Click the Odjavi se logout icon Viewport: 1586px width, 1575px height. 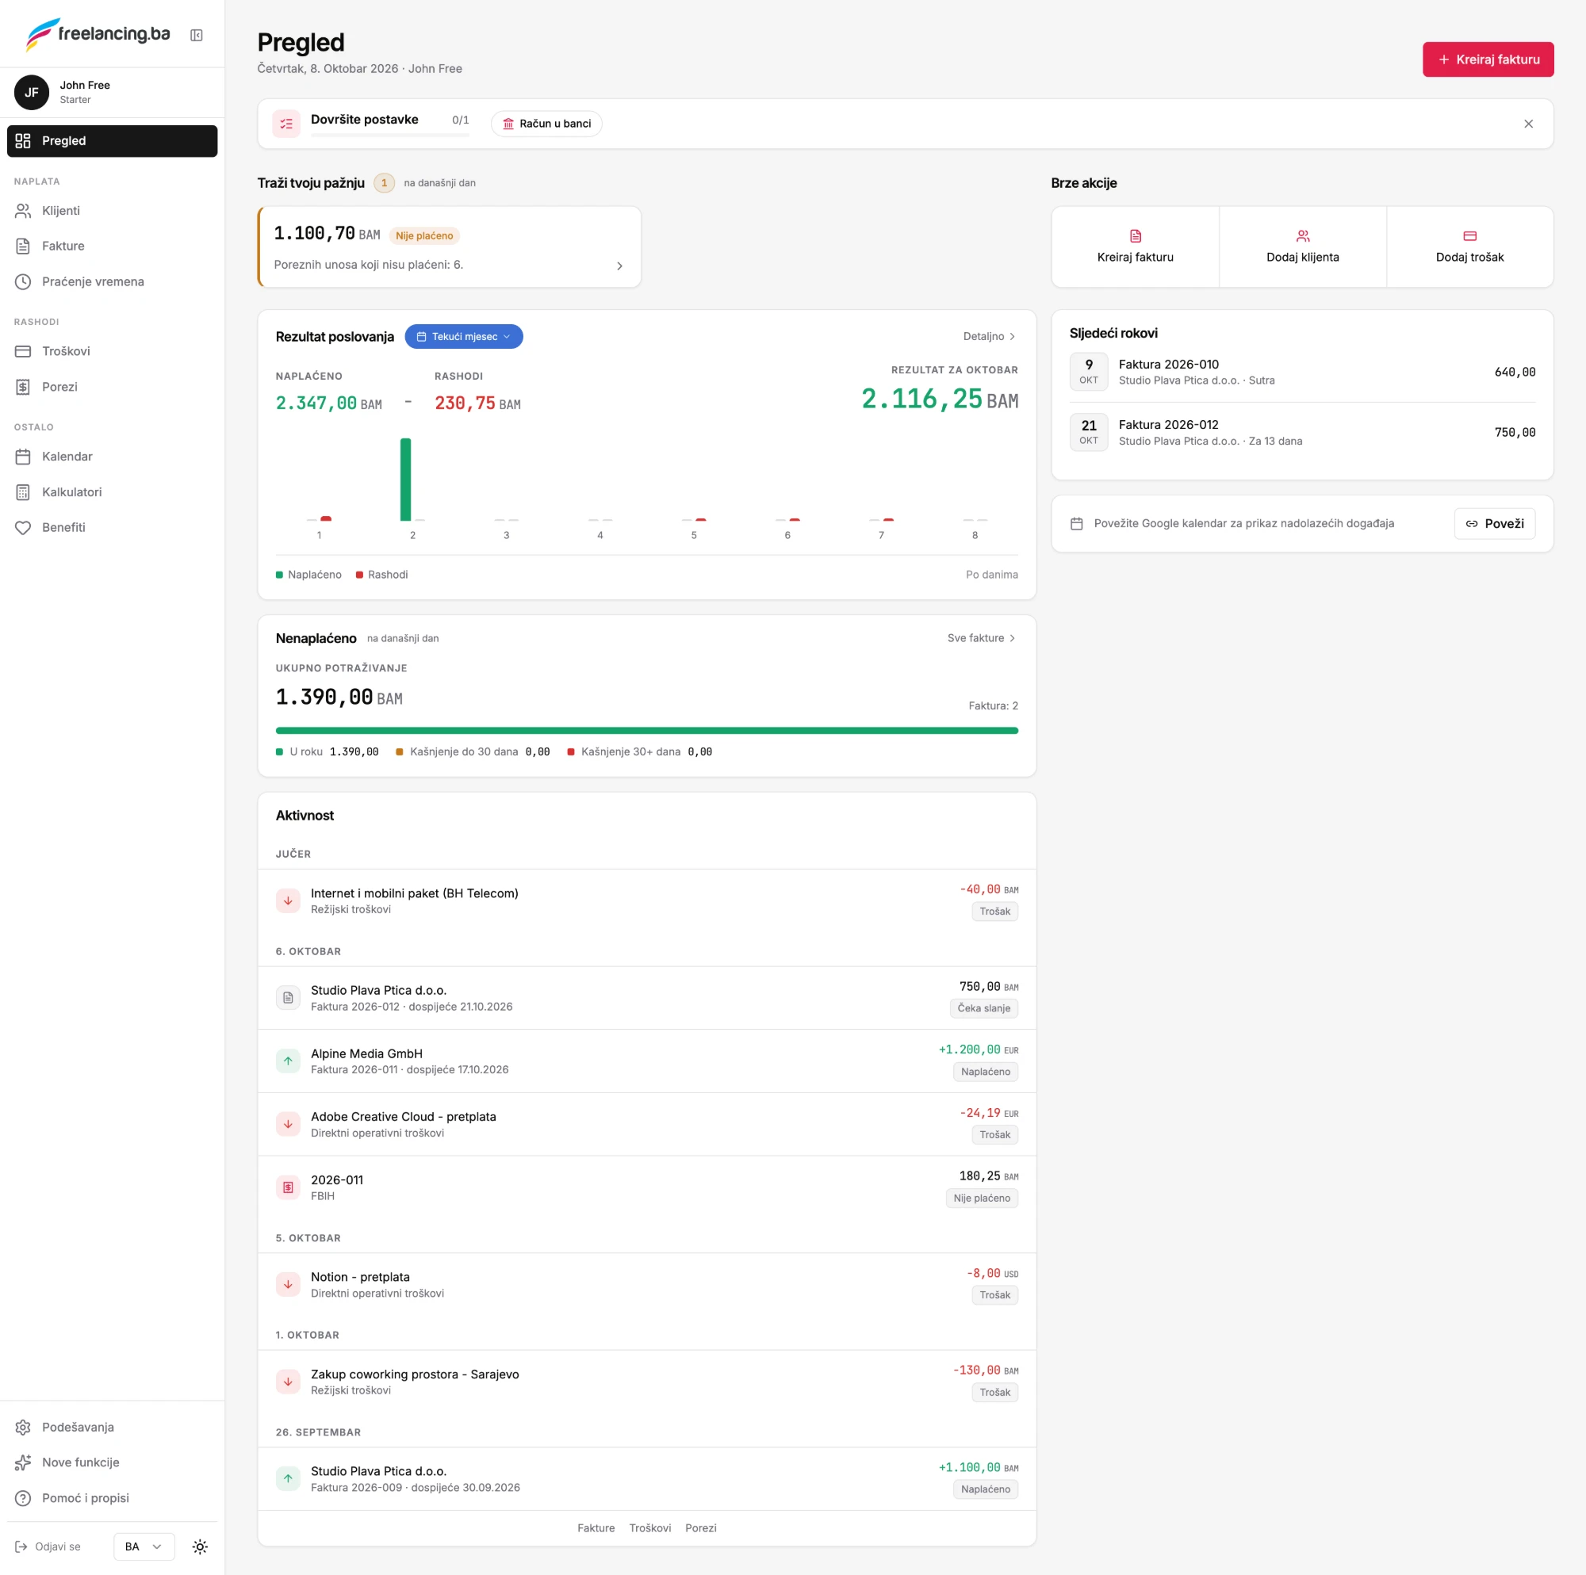click(21, 1547)
